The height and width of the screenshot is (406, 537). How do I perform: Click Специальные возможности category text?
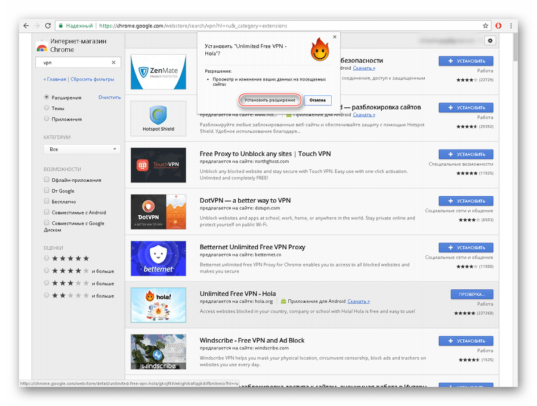point(461,164)
